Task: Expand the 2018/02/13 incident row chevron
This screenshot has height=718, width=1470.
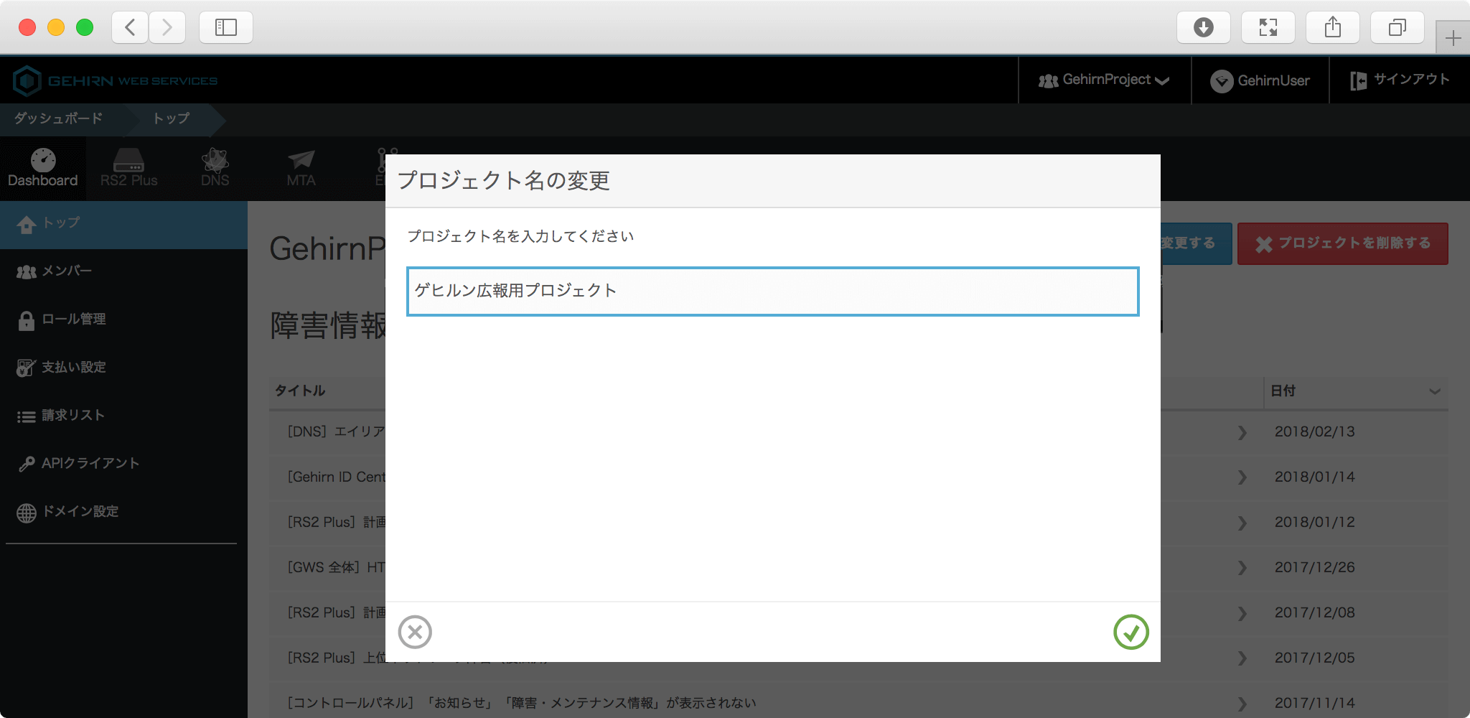Action: (x=1242, y=432)
